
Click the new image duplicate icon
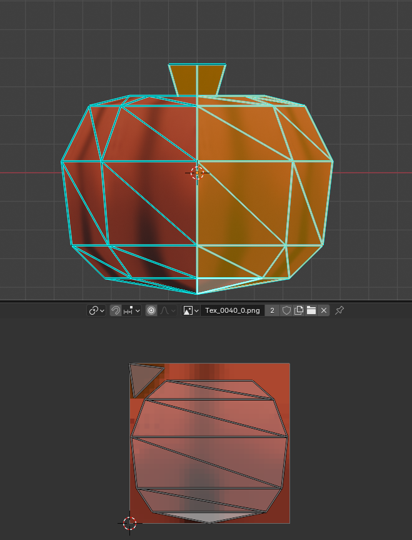pyautogui.click(x=299, y=310)
